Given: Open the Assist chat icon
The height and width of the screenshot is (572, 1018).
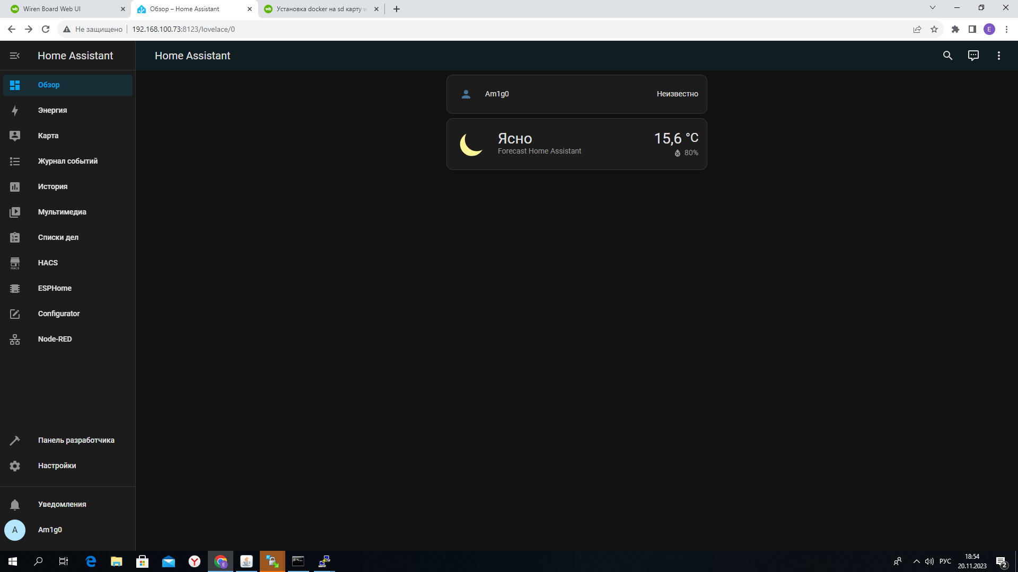Looking at the screenshot, I should 973,56.
